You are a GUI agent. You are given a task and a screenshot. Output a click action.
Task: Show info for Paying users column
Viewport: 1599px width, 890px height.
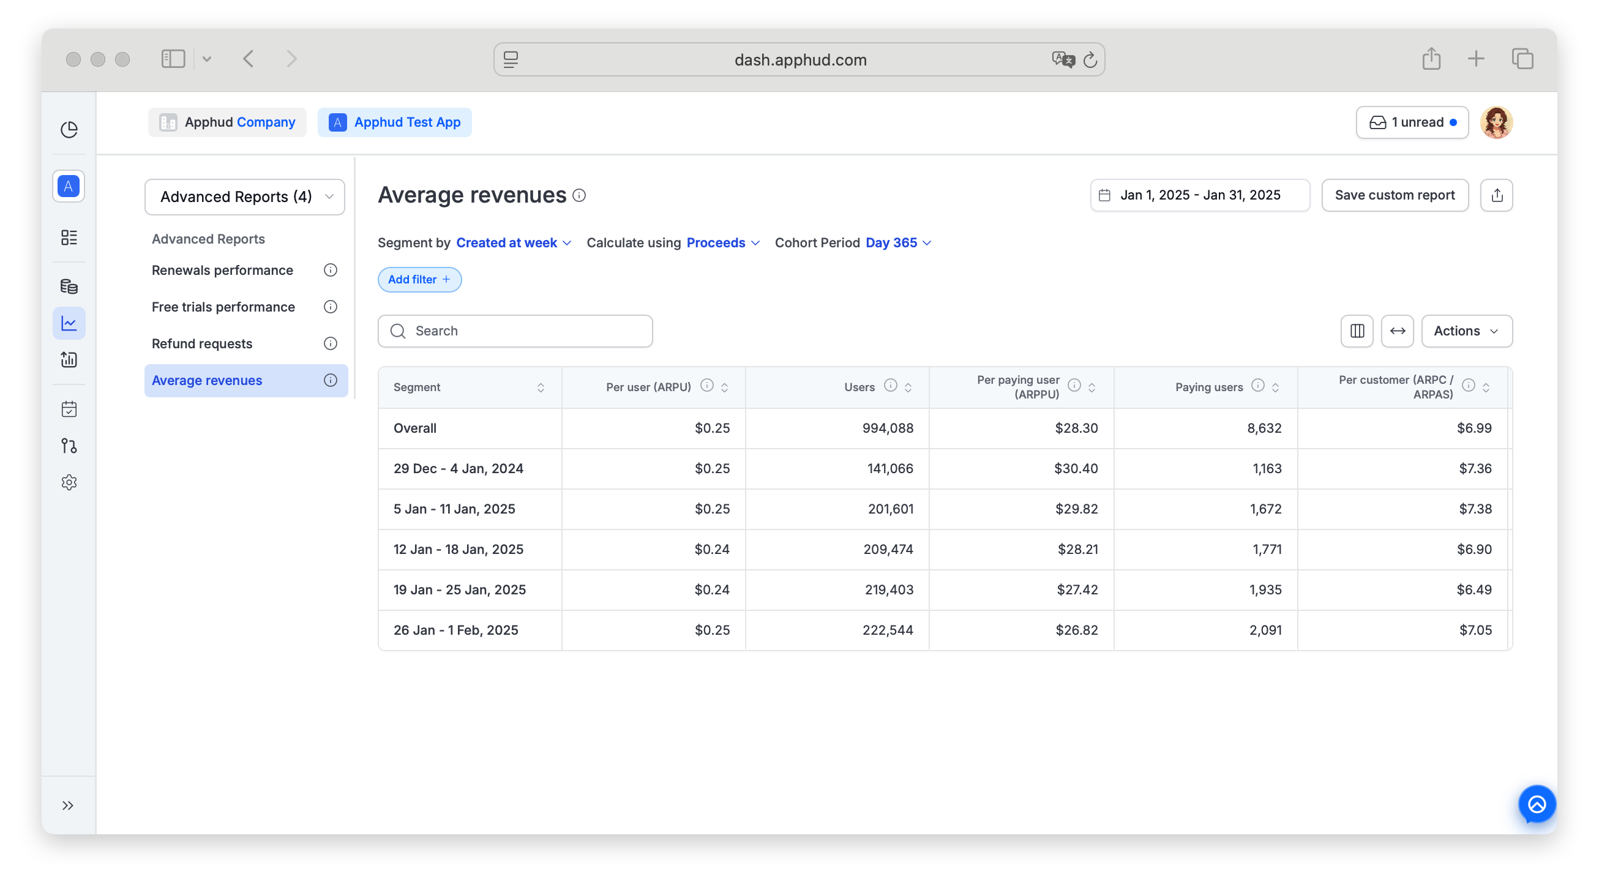point(1257,386)
